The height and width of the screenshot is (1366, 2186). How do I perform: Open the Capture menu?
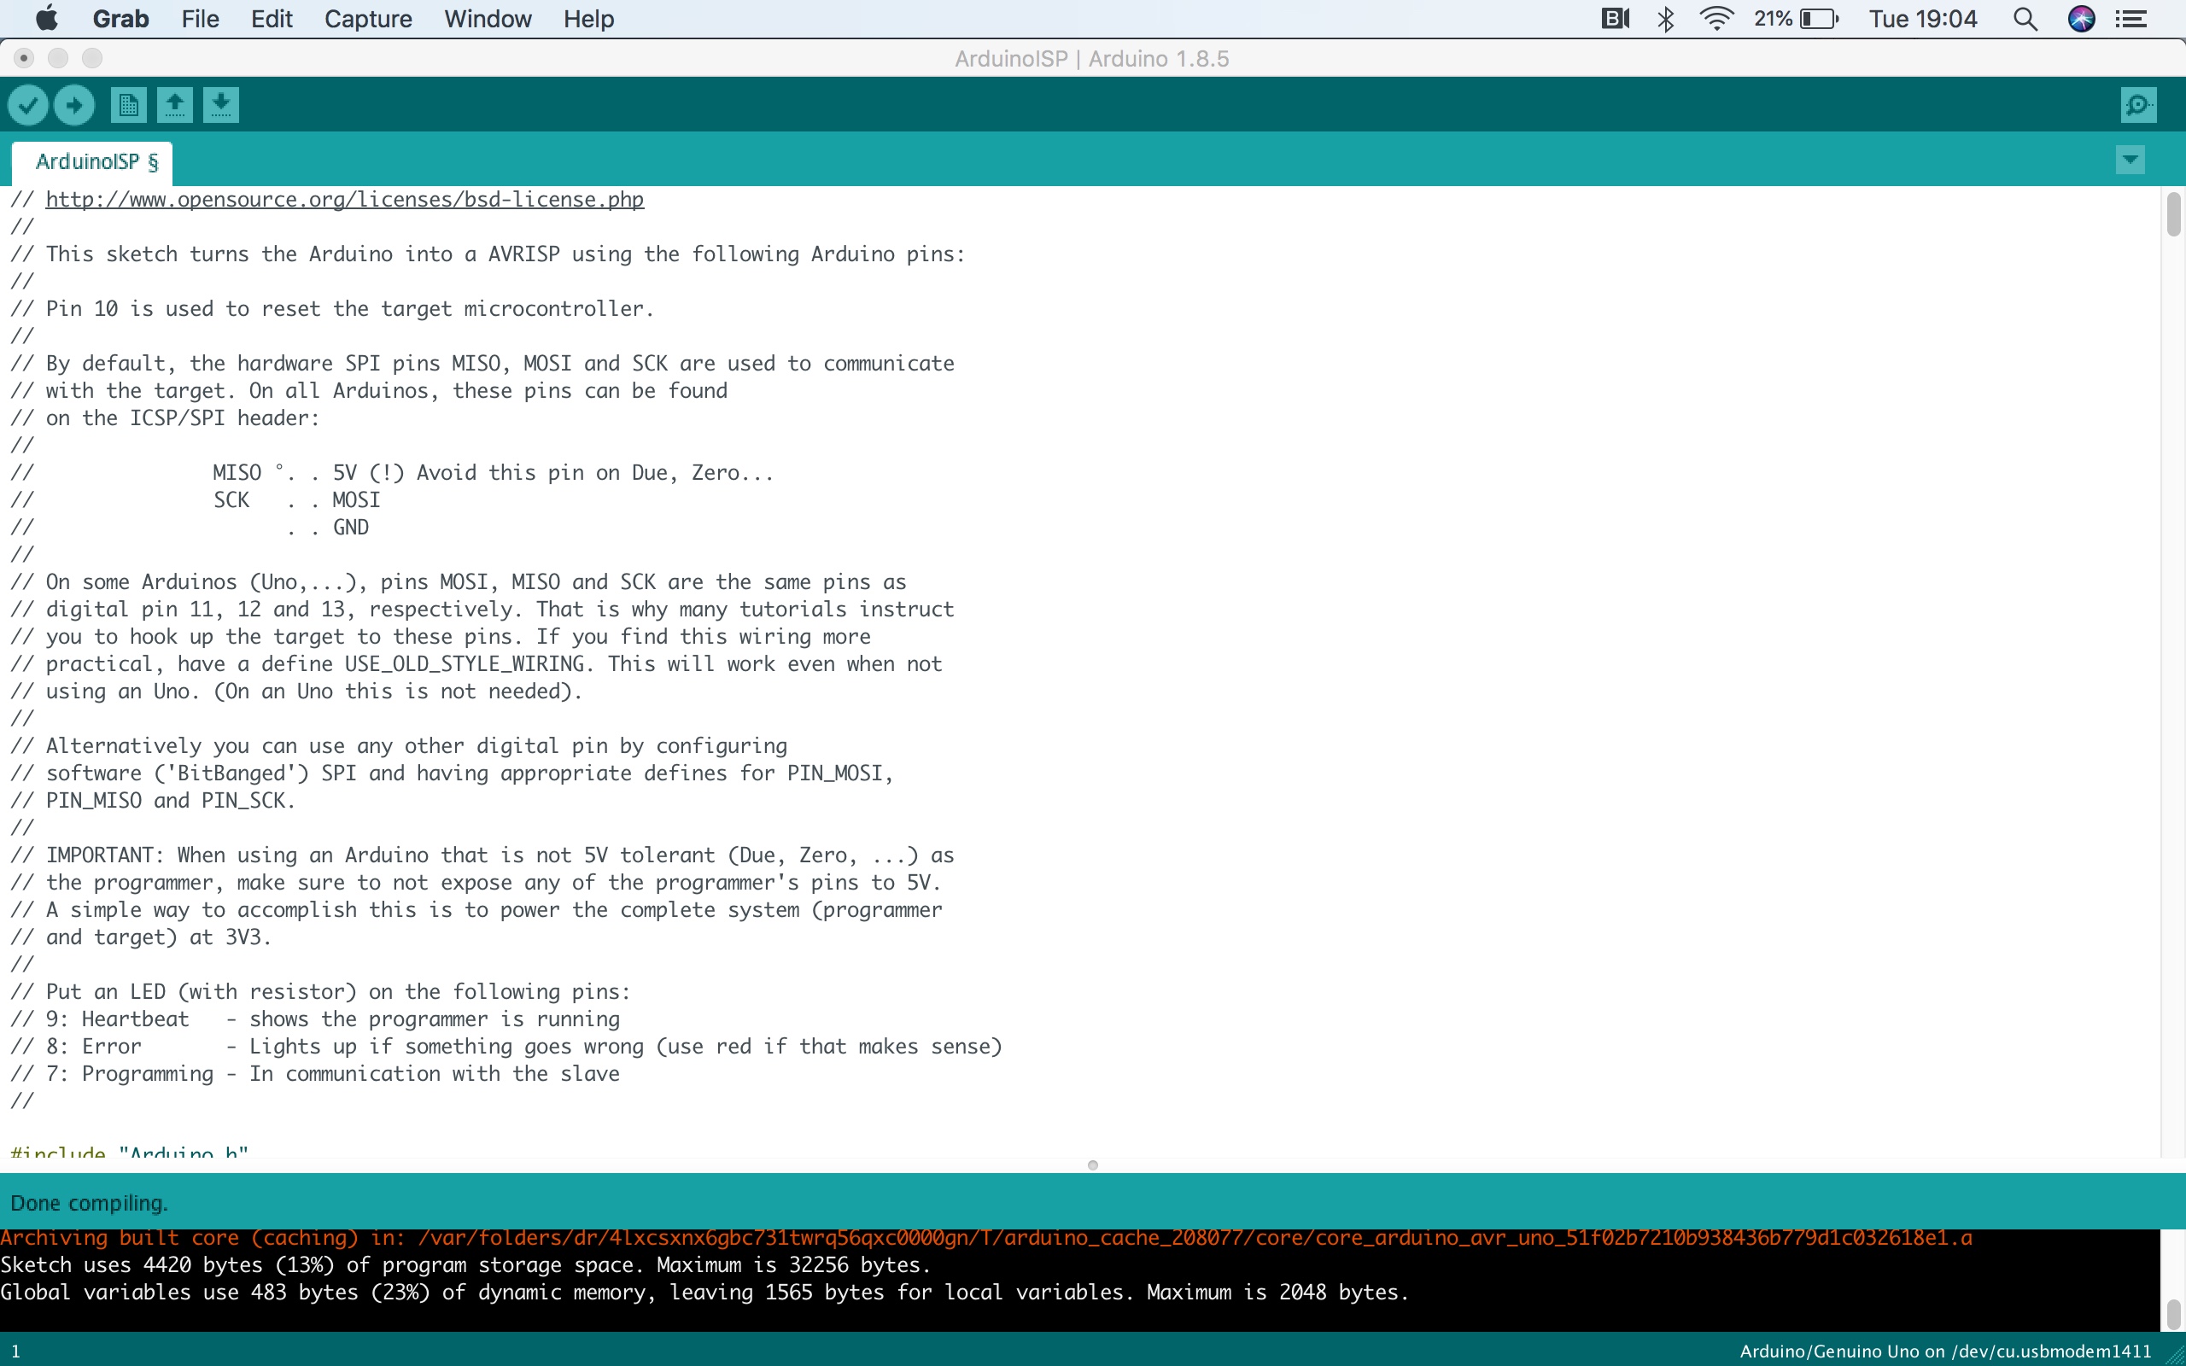[368, 19]
